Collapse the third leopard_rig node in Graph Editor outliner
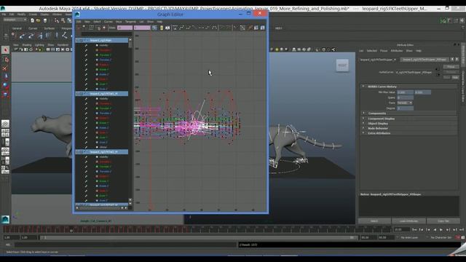The width and height of the screenshot is (466, 262). [77, 152]
